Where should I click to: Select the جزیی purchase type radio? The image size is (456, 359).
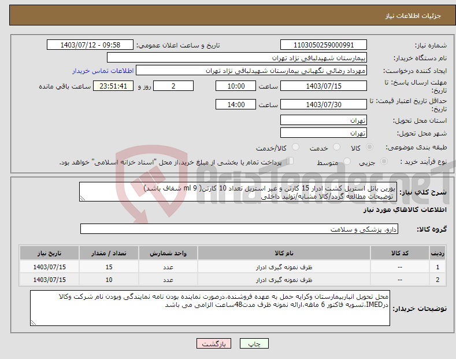pyautogui.click(x=384, y=162)
